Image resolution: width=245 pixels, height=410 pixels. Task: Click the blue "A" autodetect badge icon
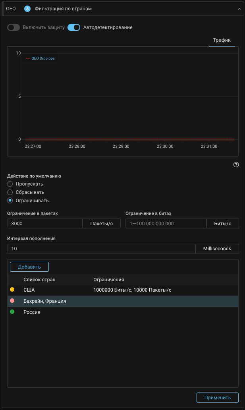[27, 8]
